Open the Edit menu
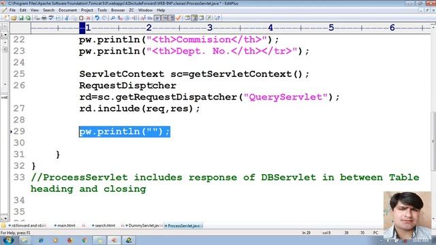Image resolution: width=436 pixels, height=245 pixels. point(22,10)
